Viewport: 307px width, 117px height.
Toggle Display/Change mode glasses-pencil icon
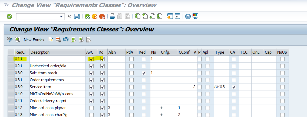click(9, 40)
